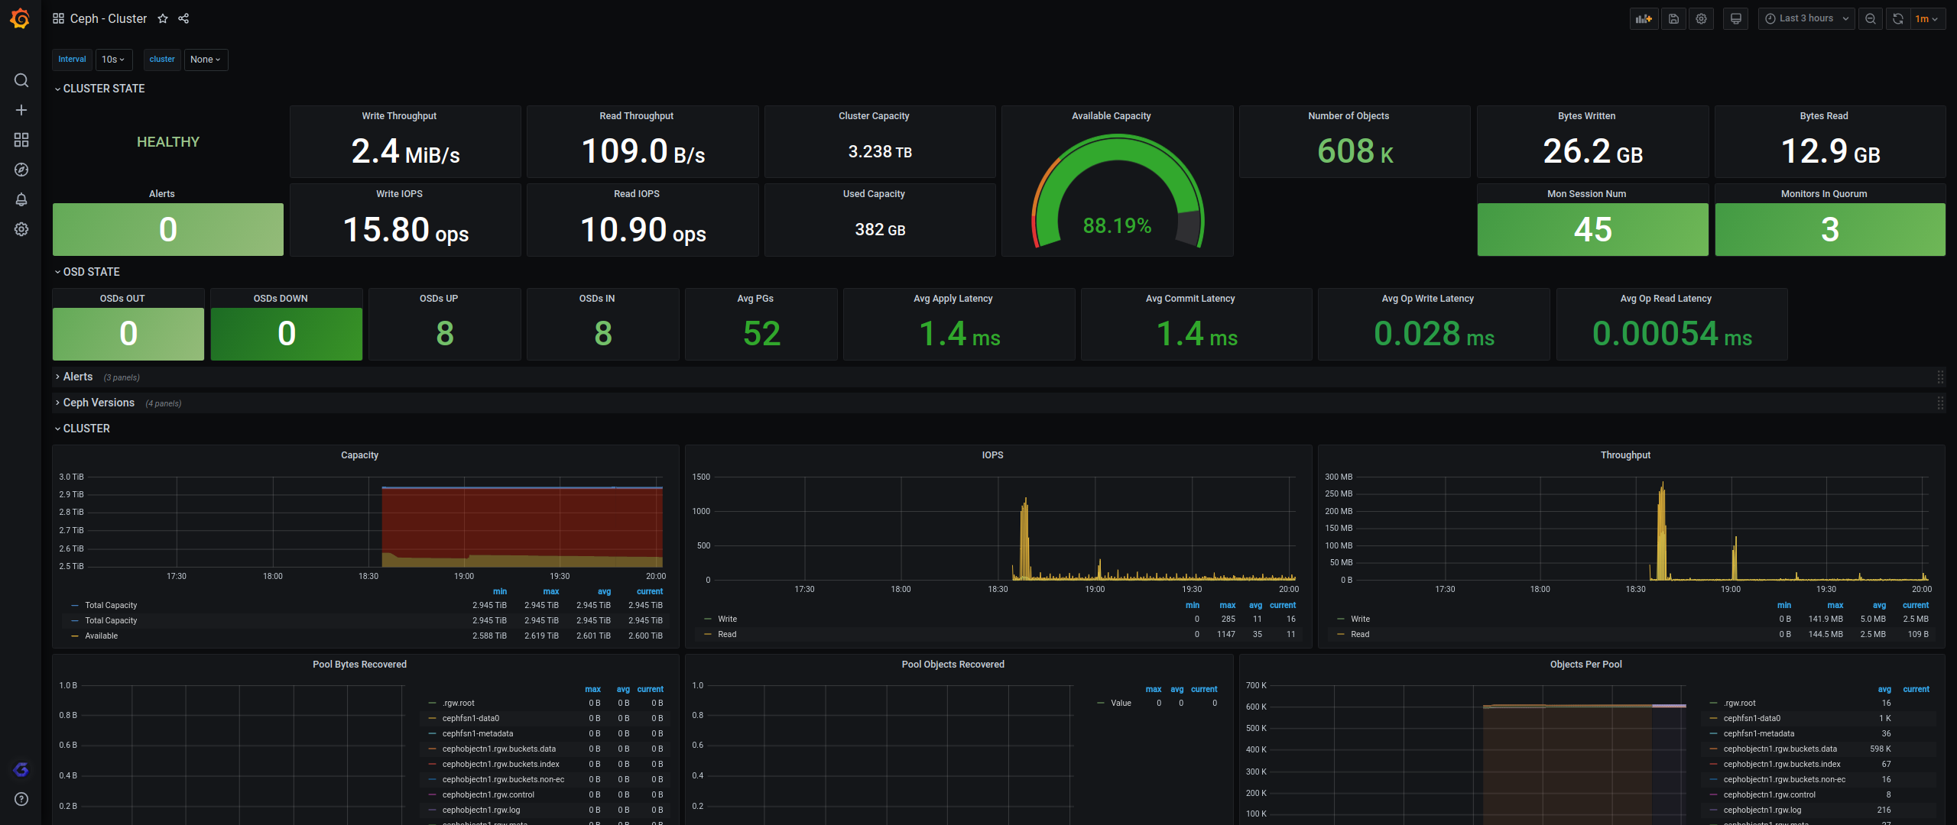This screenshot has width=1957, height=825.
Task: Toggle Available series in Capacity legend
Action: tap(101, 636)
